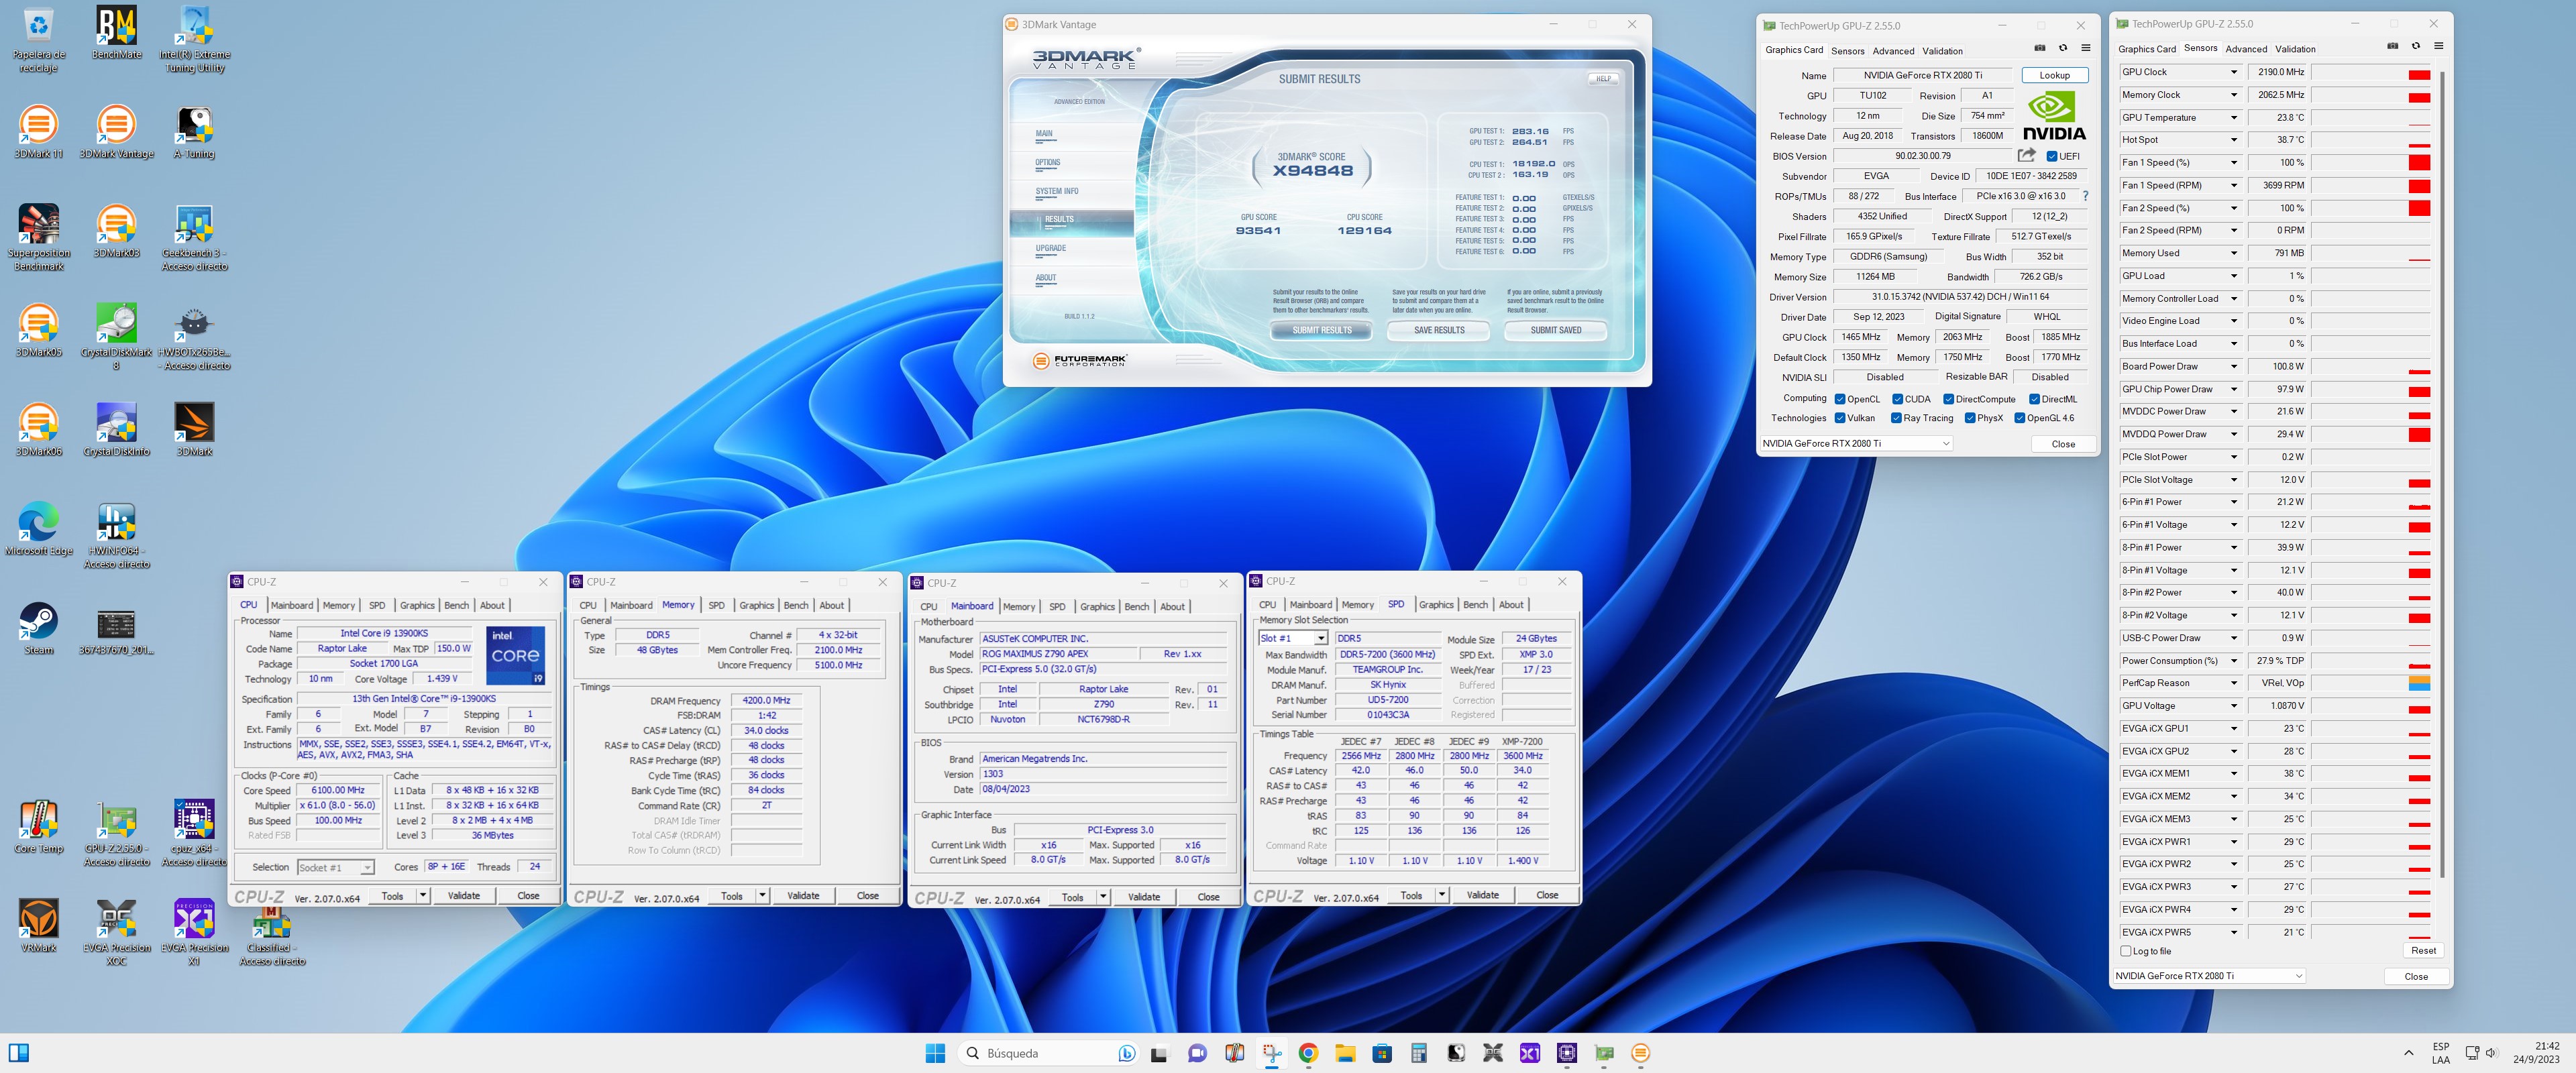Open Microsoft Edge desktop icon
Viewport: 2576px width, 1073px height.
[x=38, y=528]
